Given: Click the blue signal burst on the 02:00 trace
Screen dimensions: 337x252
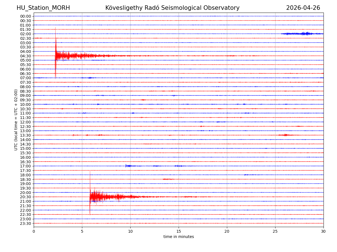Looking at the screenshot, I should click(x=305, y=34).
